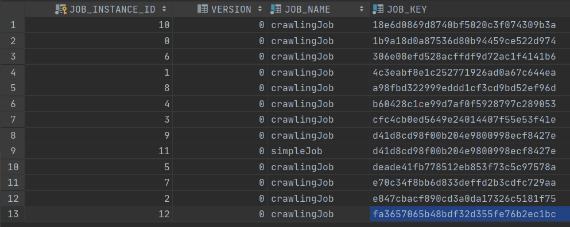Click JOB_KEY b60428c1ce99d7af0f5928797c289053
570x227 pixels.
(x=470, y=104)
